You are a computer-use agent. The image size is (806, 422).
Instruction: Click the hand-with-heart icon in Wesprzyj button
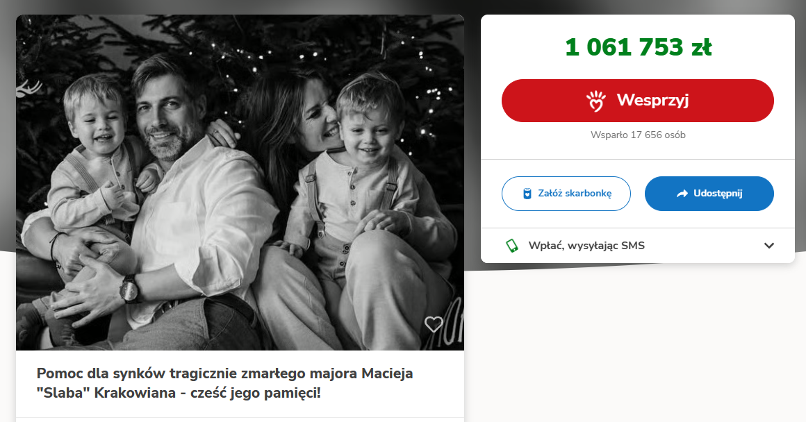596,101
